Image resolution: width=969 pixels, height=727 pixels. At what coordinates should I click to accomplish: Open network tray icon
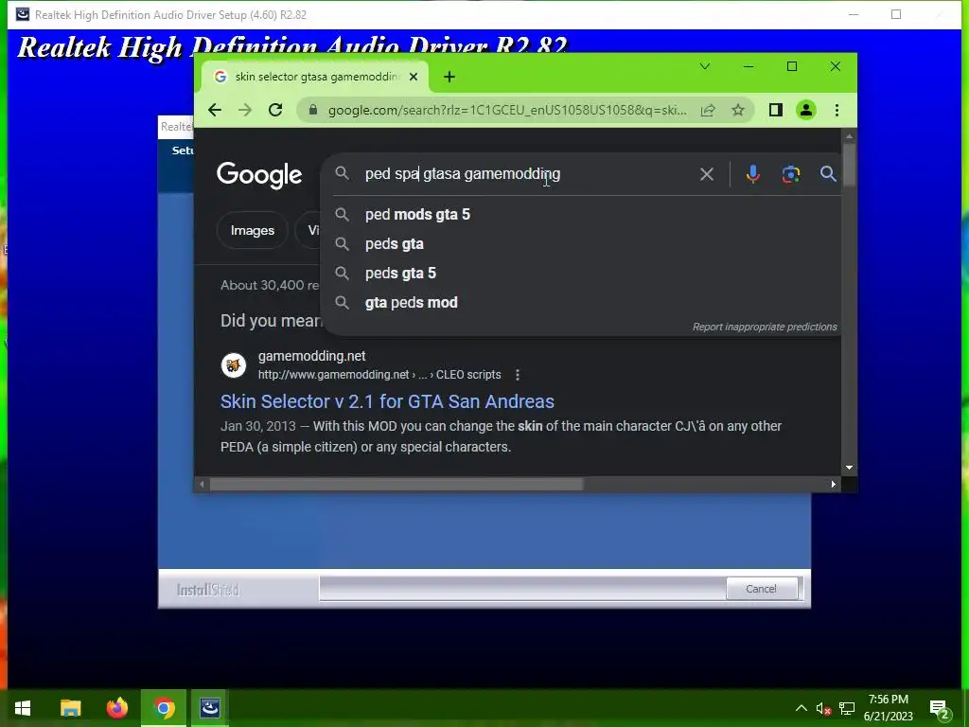click(x=847, y=708)
